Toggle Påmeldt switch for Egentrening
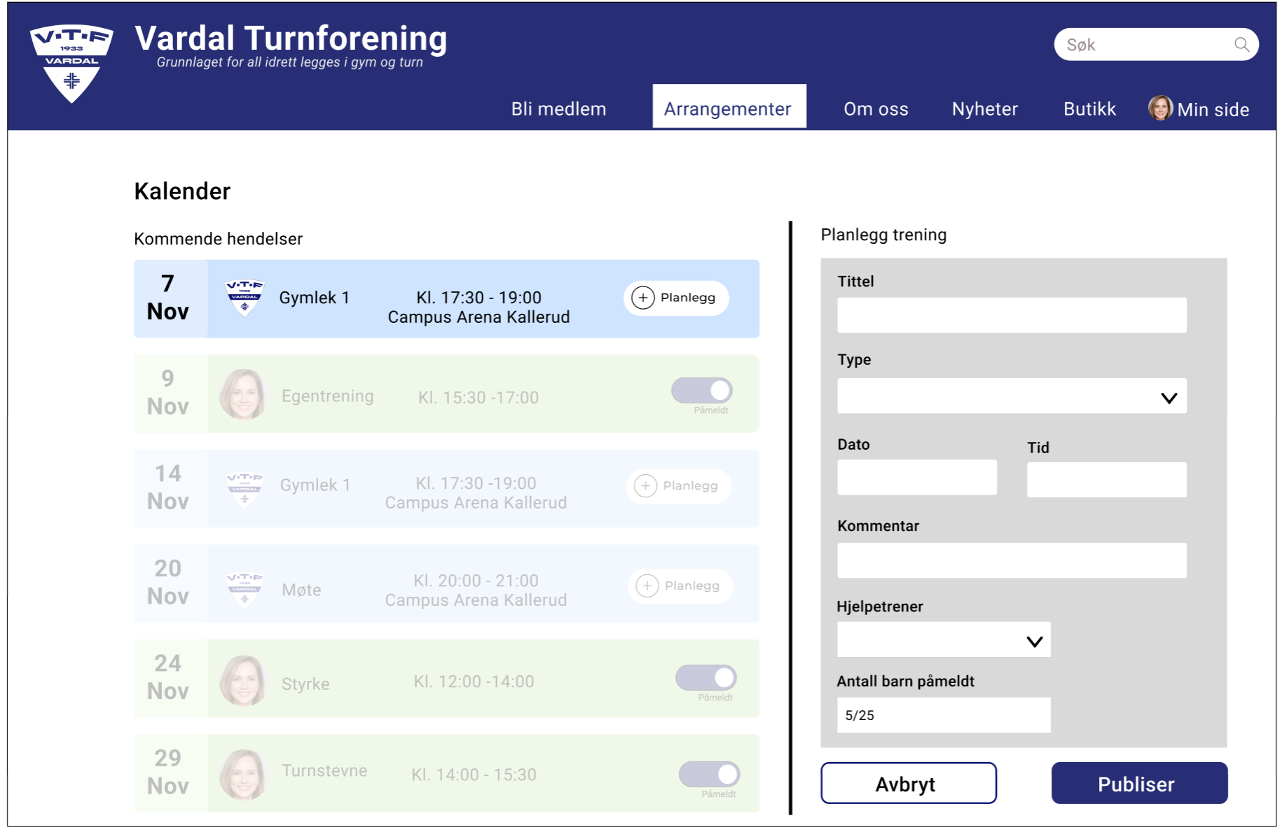 [x=702, y=391]
